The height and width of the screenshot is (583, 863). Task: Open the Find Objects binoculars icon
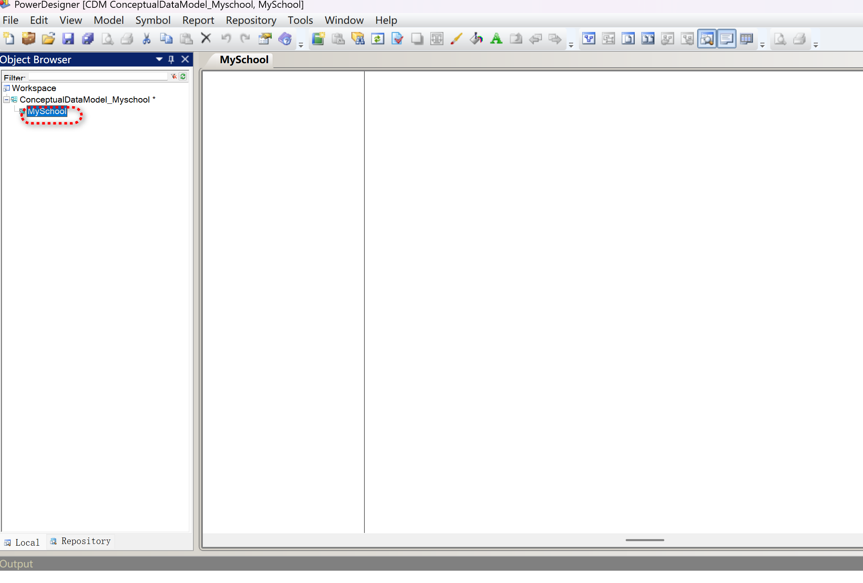[x=358, y=39]
